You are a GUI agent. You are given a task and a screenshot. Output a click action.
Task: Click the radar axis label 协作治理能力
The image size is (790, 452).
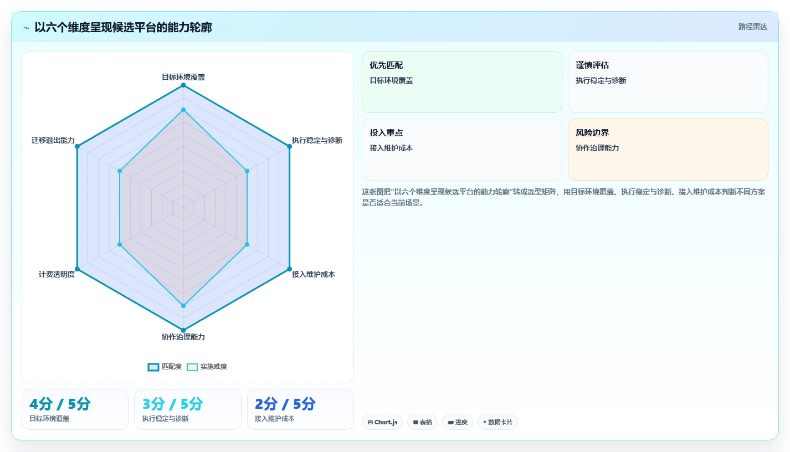pyautogui.click(x=183, y=337)
